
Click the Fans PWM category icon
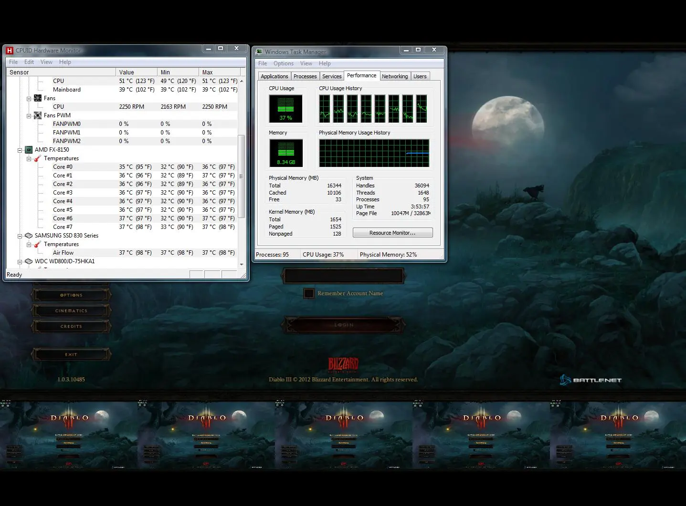coord(38,115)
